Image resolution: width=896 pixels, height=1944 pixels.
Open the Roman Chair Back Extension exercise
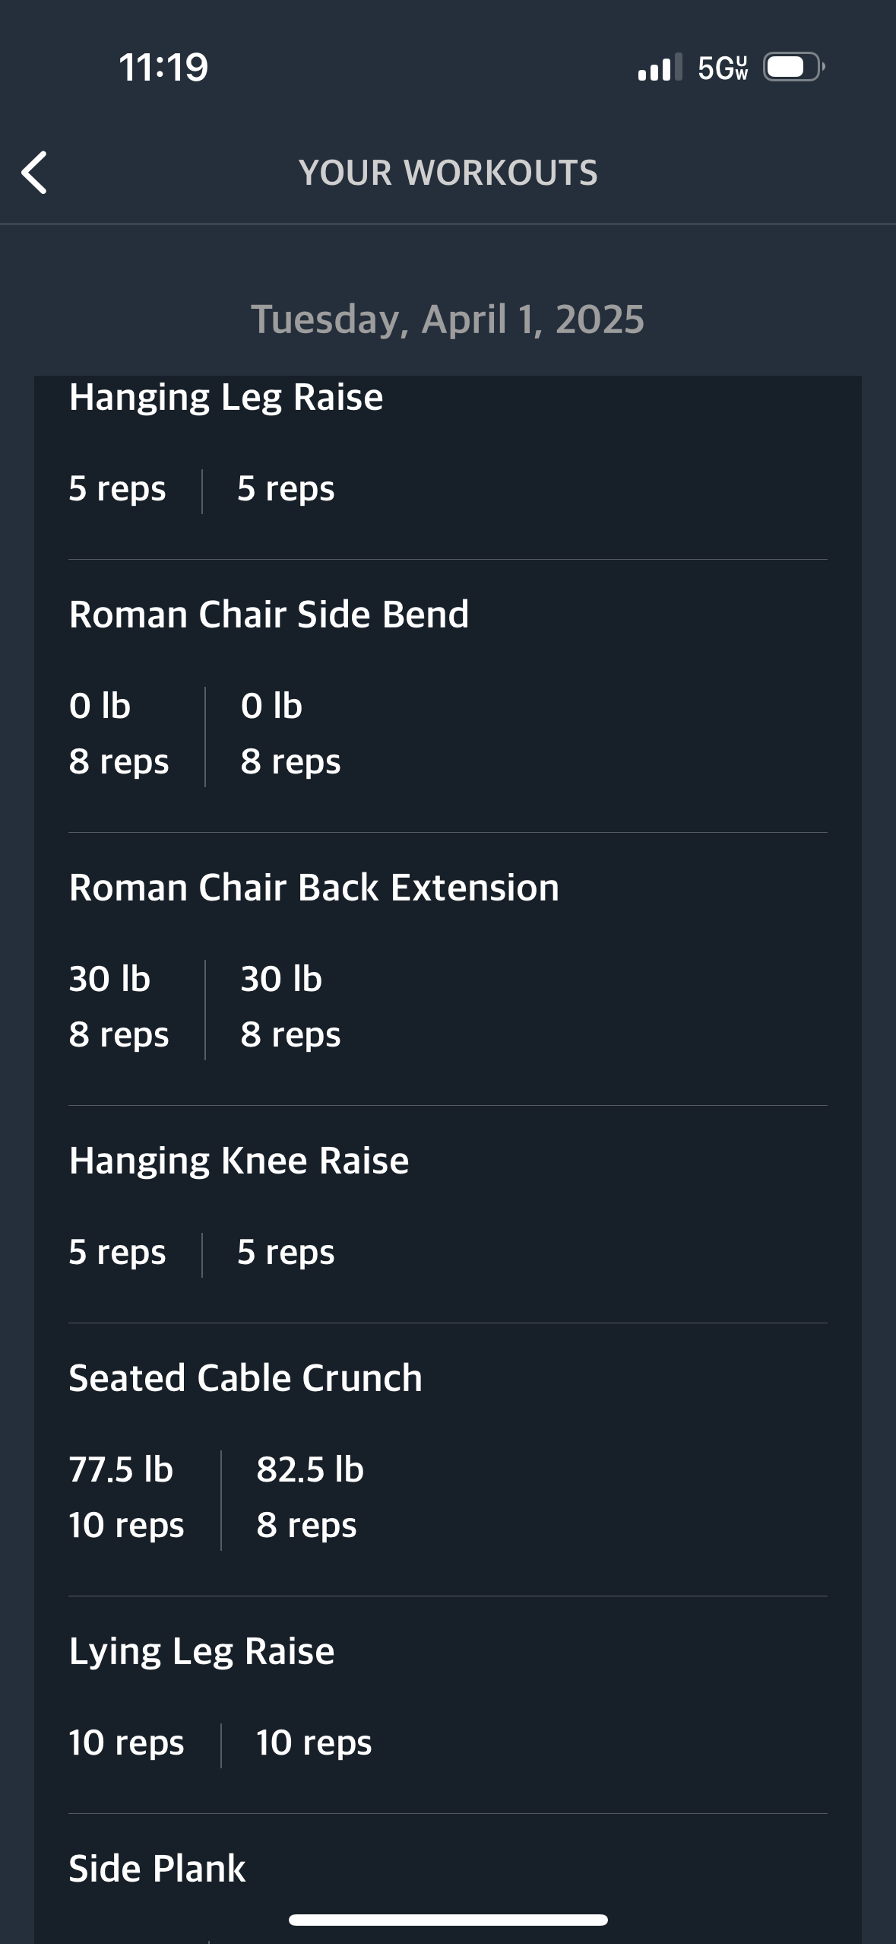click(314, 888)
